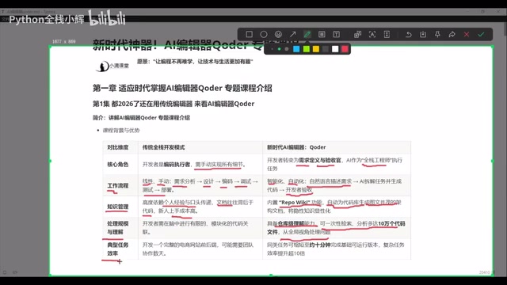
Task: Click cell starting "开发者需在脑中进行有限的"
Action: point(200,228)
